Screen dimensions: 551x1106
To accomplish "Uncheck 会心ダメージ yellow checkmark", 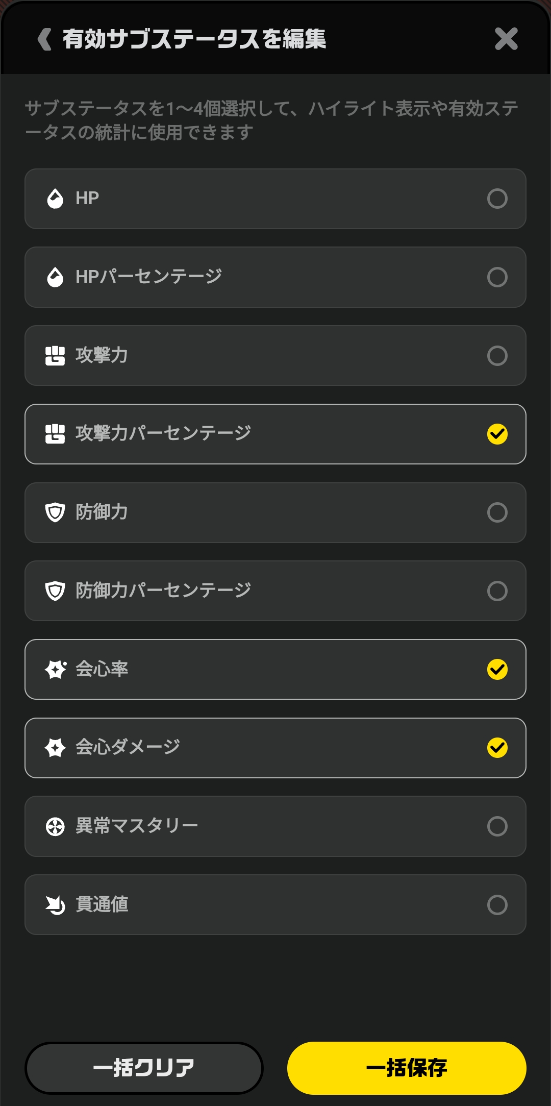I will pyautogui.click(x=497, y=748).
